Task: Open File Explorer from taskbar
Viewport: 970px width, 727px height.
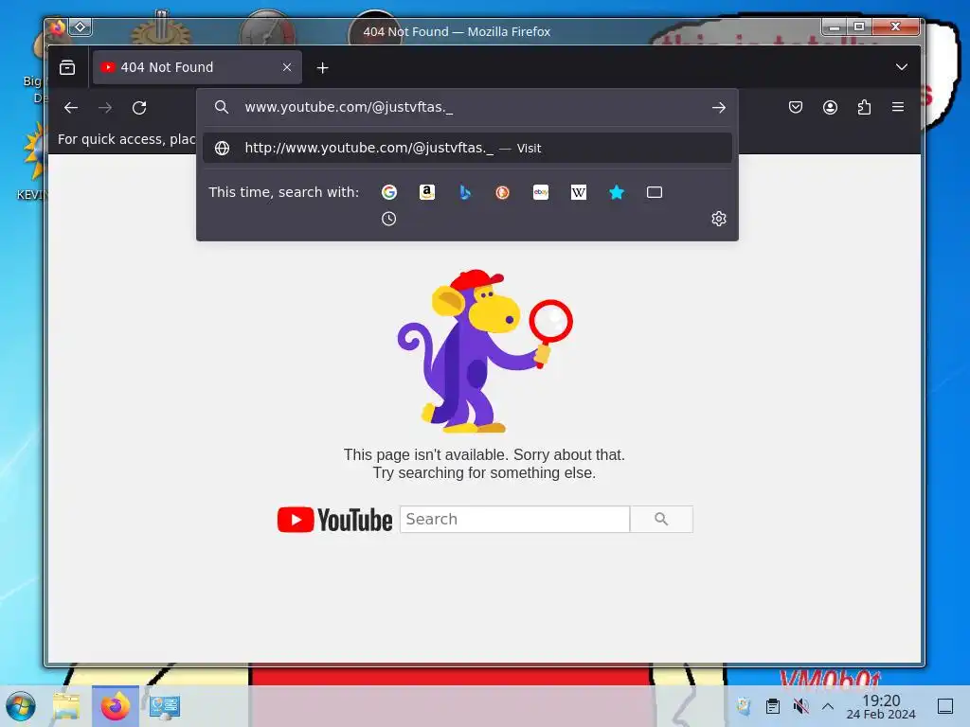Action: [x=66, y=706]
